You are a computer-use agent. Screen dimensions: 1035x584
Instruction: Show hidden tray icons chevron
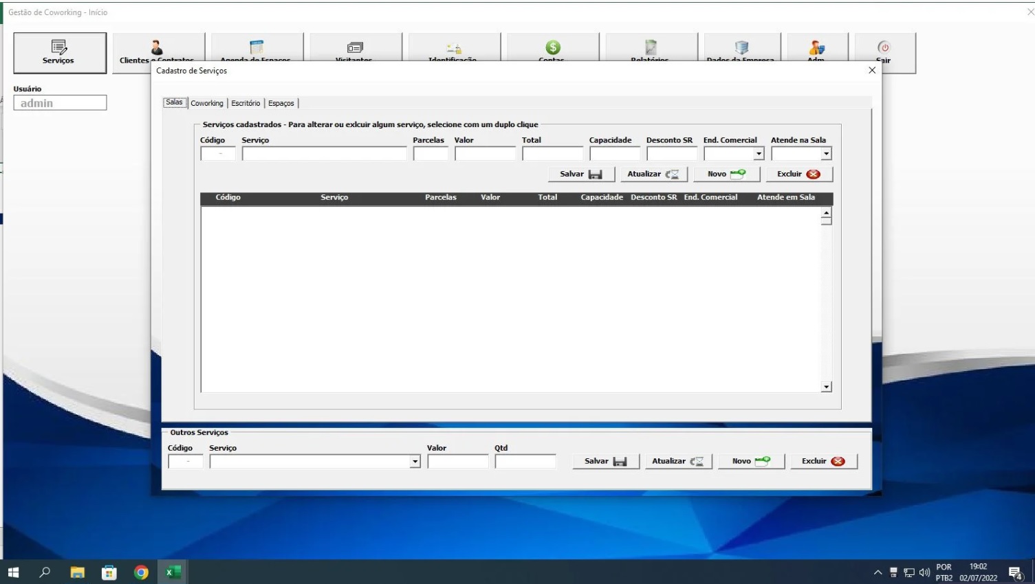(x=878, y=572)
